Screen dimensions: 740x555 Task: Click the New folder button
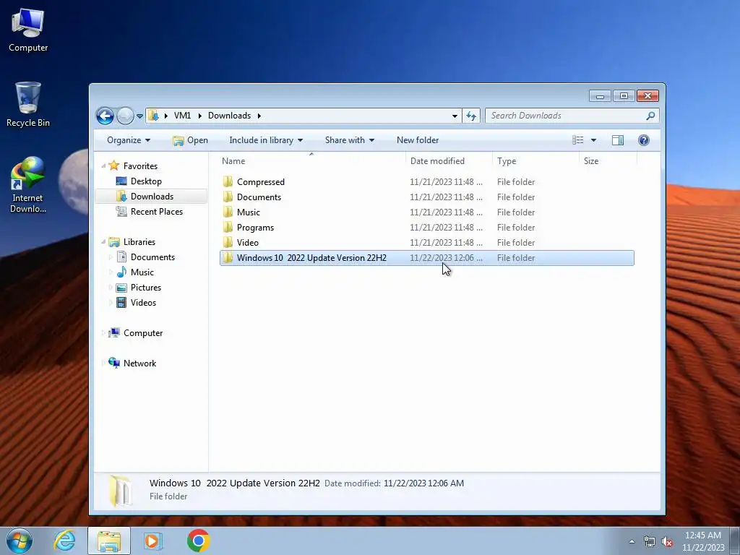pos(418,140)
